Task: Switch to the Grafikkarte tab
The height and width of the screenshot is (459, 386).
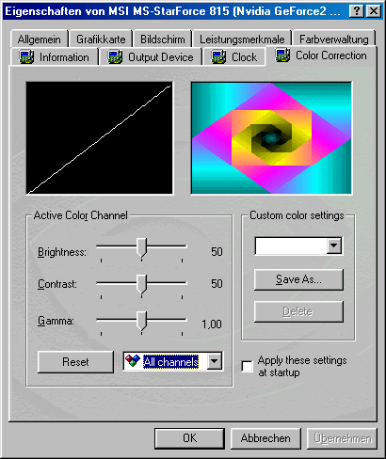Action: (x=101, y=40)
